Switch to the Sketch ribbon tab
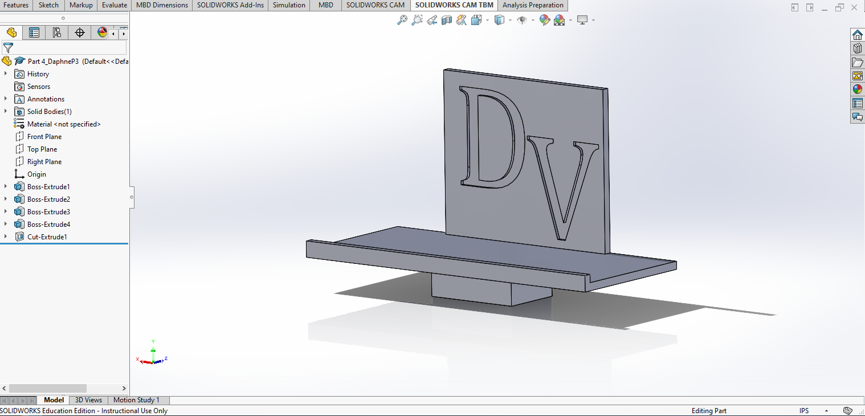The image size is (865, 416). click(48, 5)
